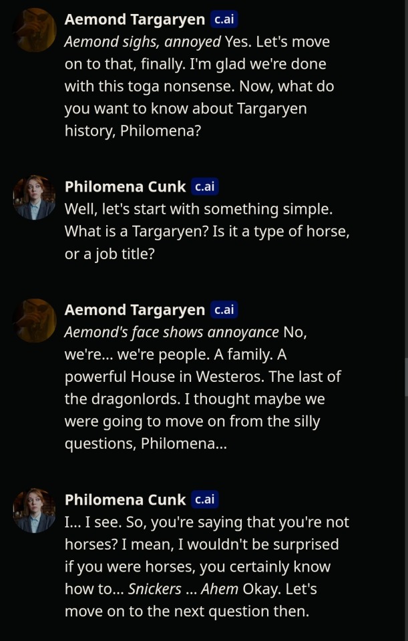Click the italic word 'Snickers'
The width and height of the screenshot is (408, 641).
(x=154, y=589)
